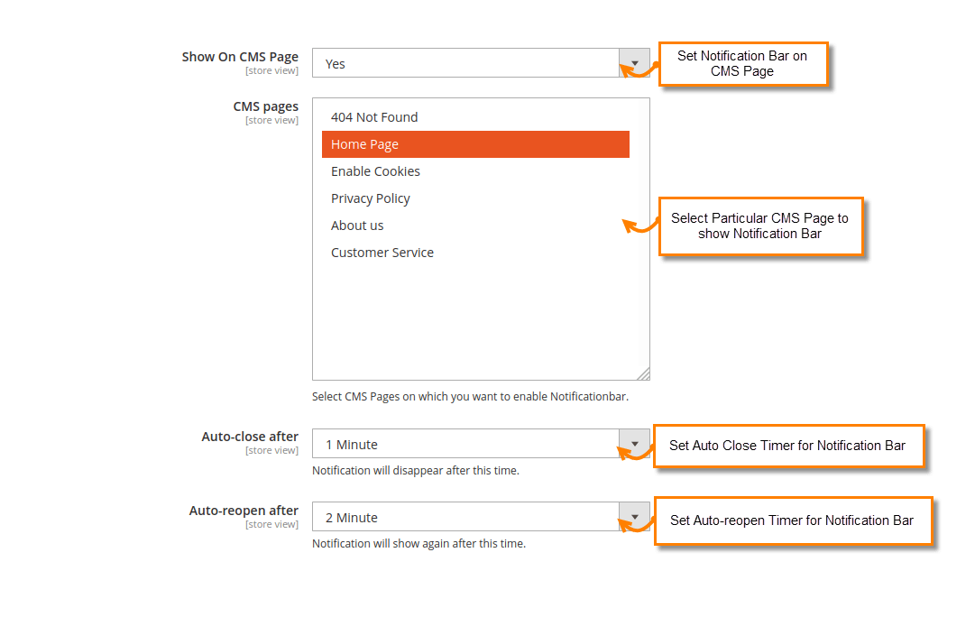Click the store view link beside Auto-close after
The height and width of the screenshot is (617, 975).
point(272,449)
